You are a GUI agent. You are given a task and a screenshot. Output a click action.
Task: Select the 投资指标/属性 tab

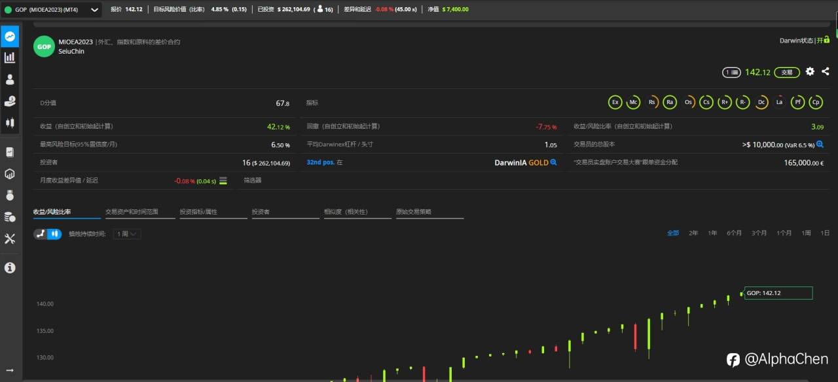212,213
